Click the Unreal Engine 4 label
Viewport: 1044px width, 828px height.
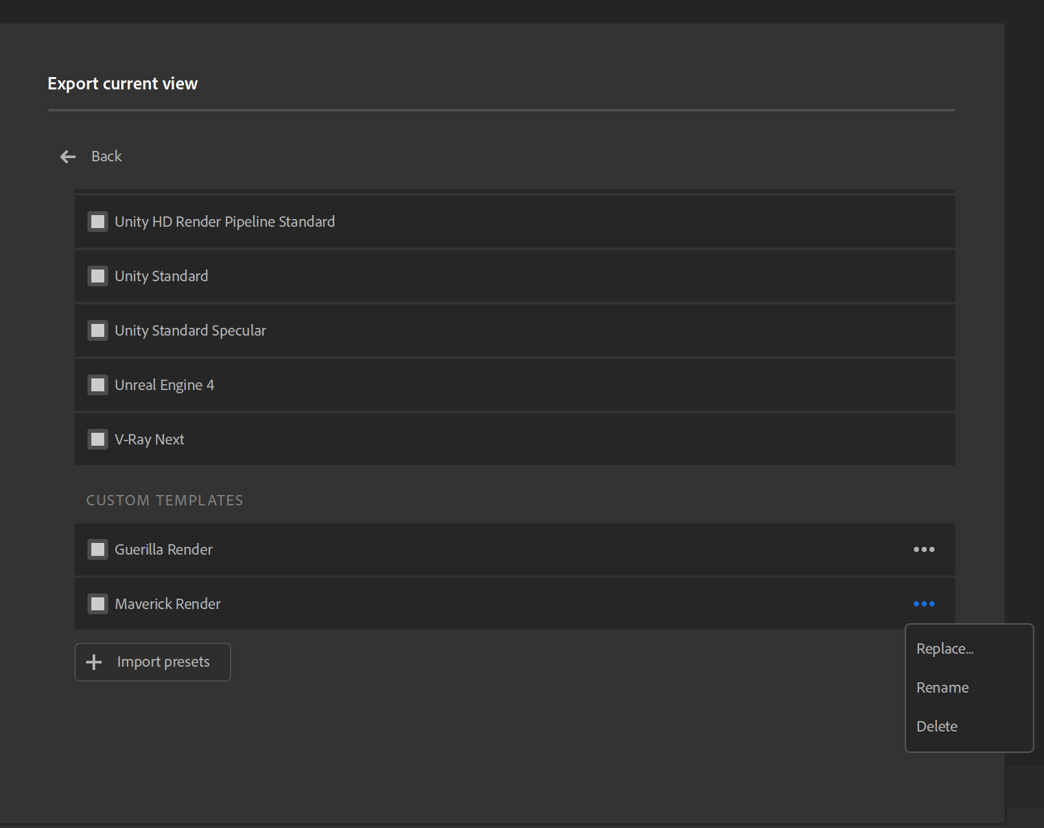tap(165, 385)
